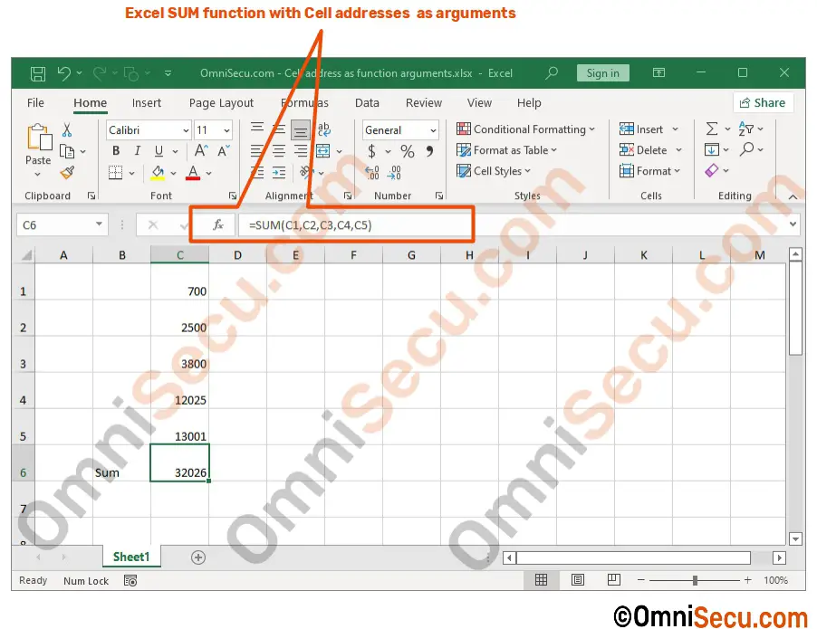Add a new sheet with plus icon
The height and width of the screenshot is (629, 817).
coord(198,558)
